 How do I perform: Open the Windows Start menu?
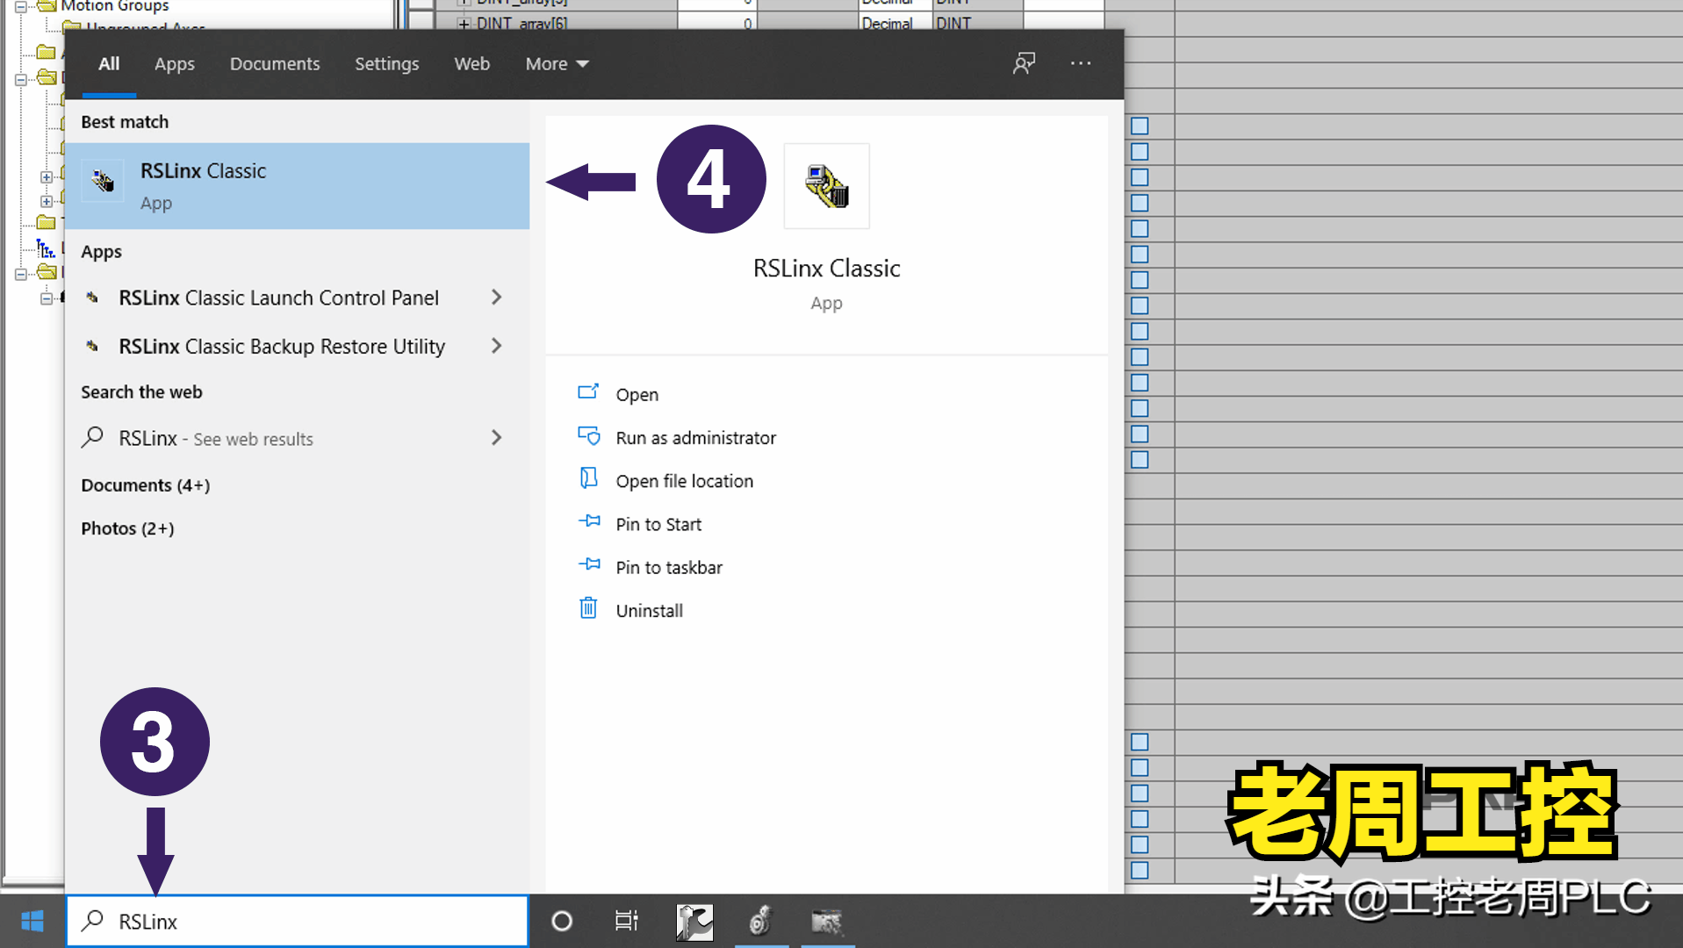click(32, 921)
